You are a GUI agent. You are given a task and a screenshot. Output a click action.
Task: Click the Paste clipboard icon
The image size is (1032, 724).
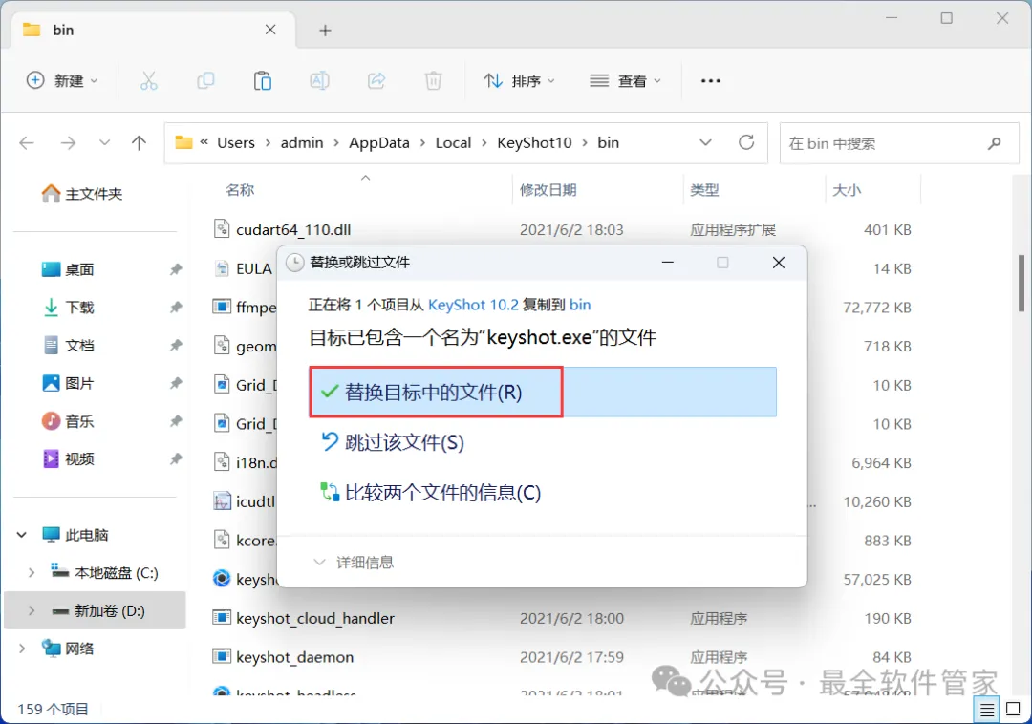click(263, 81)
